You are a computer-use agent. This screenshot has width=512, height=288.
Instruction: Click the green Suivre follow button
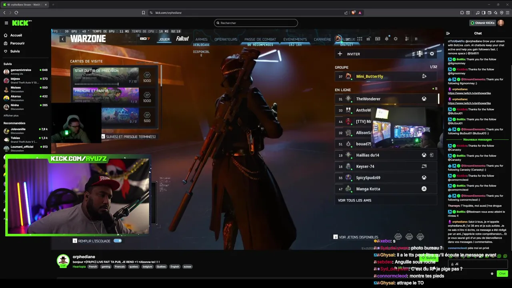[429, 258]
